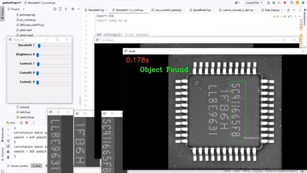Go to next highlighted problem arrow
The image size is (307, 173).
click(x=300, y=16)
